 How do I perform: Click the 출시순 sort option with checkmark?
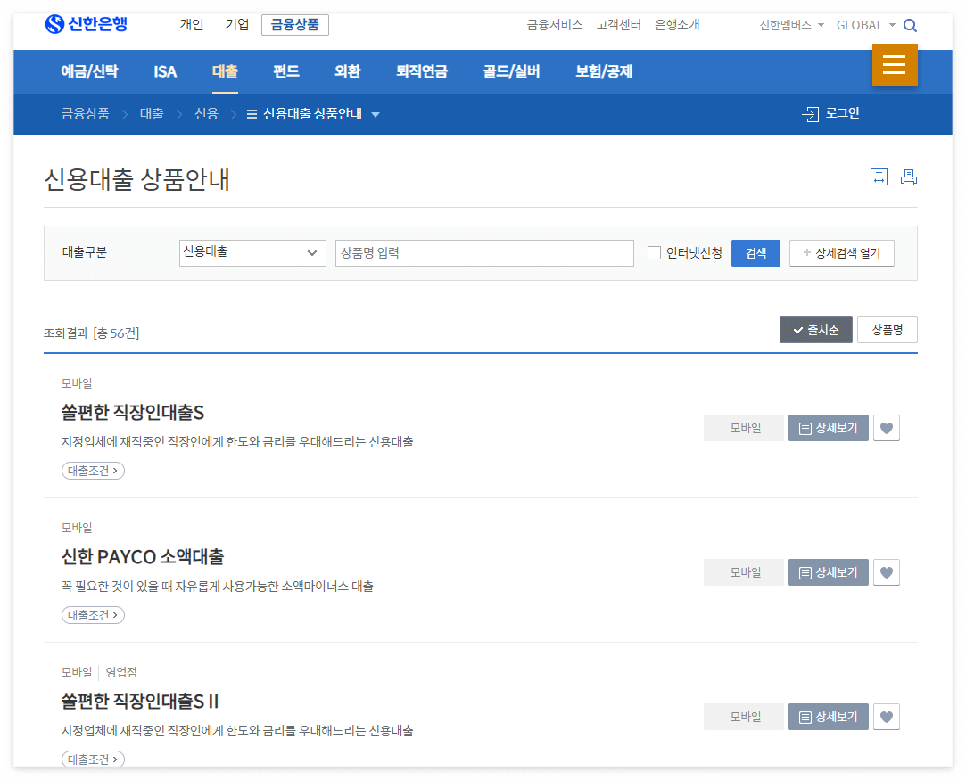[815, 329]
